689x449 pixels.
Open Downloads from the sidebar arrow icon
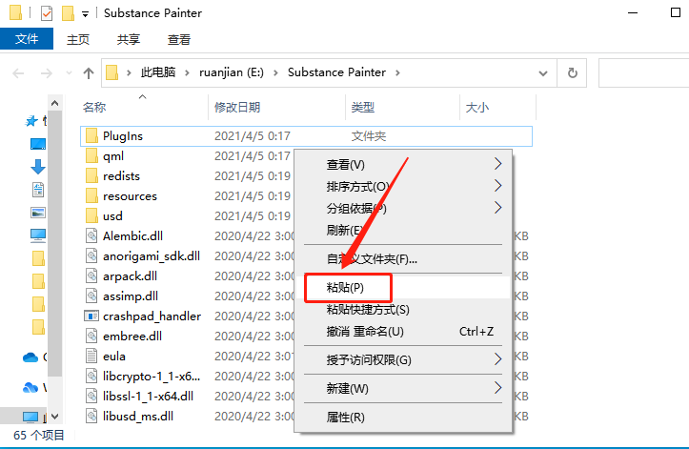(38, 167)
